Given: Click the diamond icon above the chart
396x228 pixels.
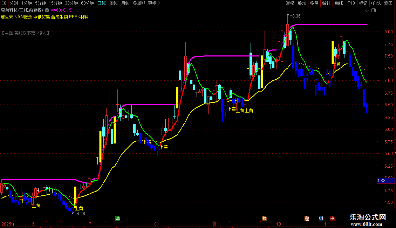Looking at the screenshot, I should click(x=367, y=11).
